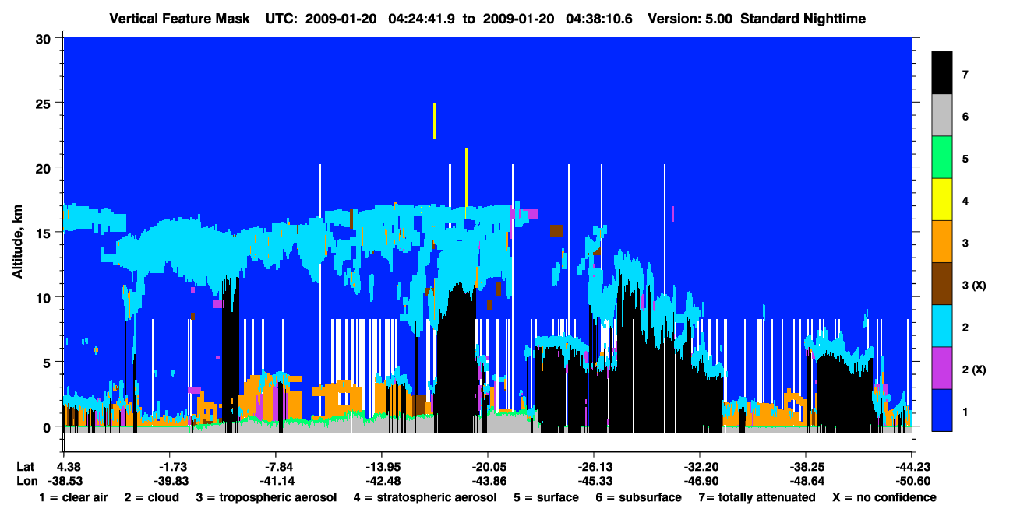Click the 'Lat' axis row label
This screenshot has height=519, width=1013.
click(x=26, y=466)
